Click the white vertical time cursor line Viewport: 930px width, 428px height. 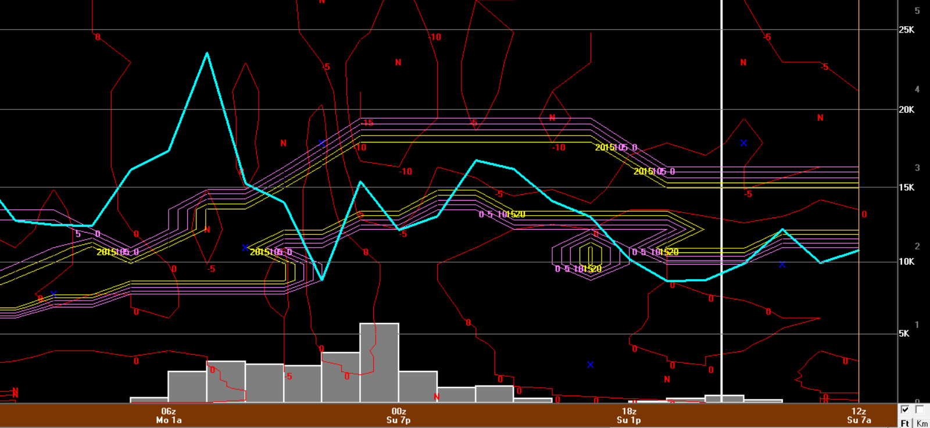(721, 174)
